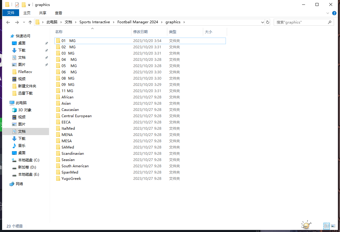This screenshot has height=232, width=340.
Task: Click Football Manager 2024 in breadcrumb path
Action: (137, 22)
